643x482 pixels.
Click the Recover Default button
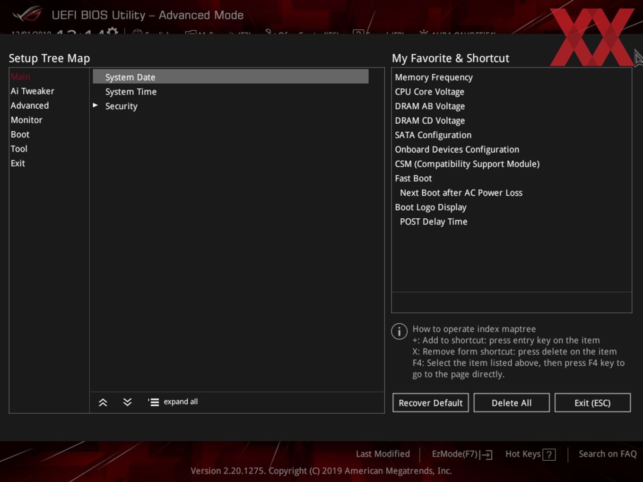coord(431,403)
